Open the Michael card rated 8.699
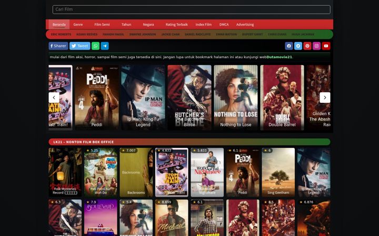Image resolution: width=379 pixels, height=236 pixels. coord(172,218)
